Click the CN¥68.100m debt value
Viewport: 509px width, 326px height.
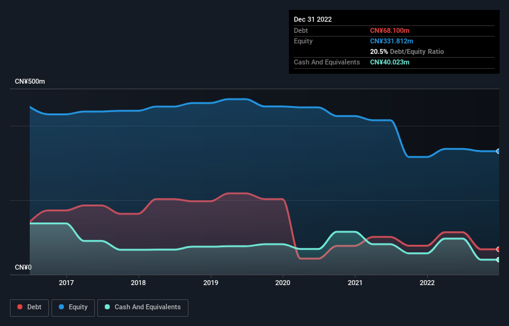pos(389,30)
